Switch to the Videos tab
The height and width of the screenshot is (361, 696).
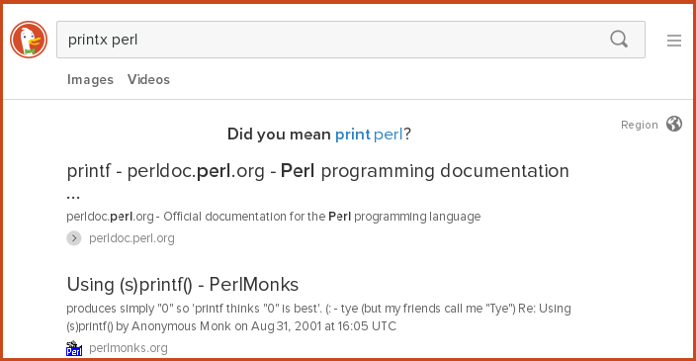tap(148, 79)
